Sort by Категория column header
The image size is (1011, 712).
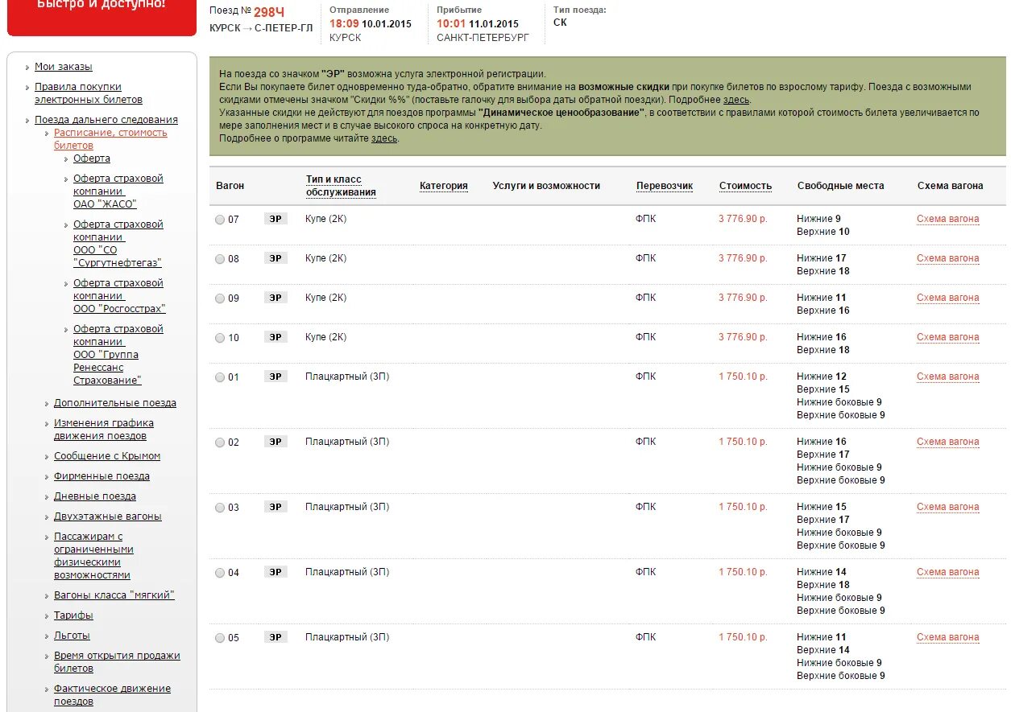click(x=444, y=186)
